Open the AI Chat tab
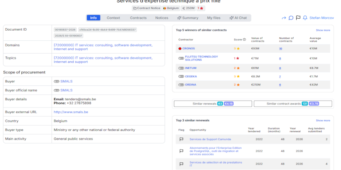This screenshot has height=170, width=341. click(x=238, y=18)
